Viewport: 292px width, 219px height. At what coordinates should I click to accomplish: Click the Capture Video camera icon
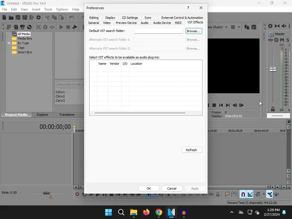23,27
